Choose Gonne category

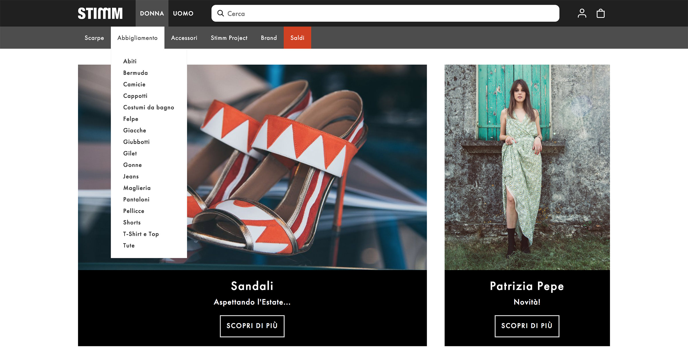(132, 165)
